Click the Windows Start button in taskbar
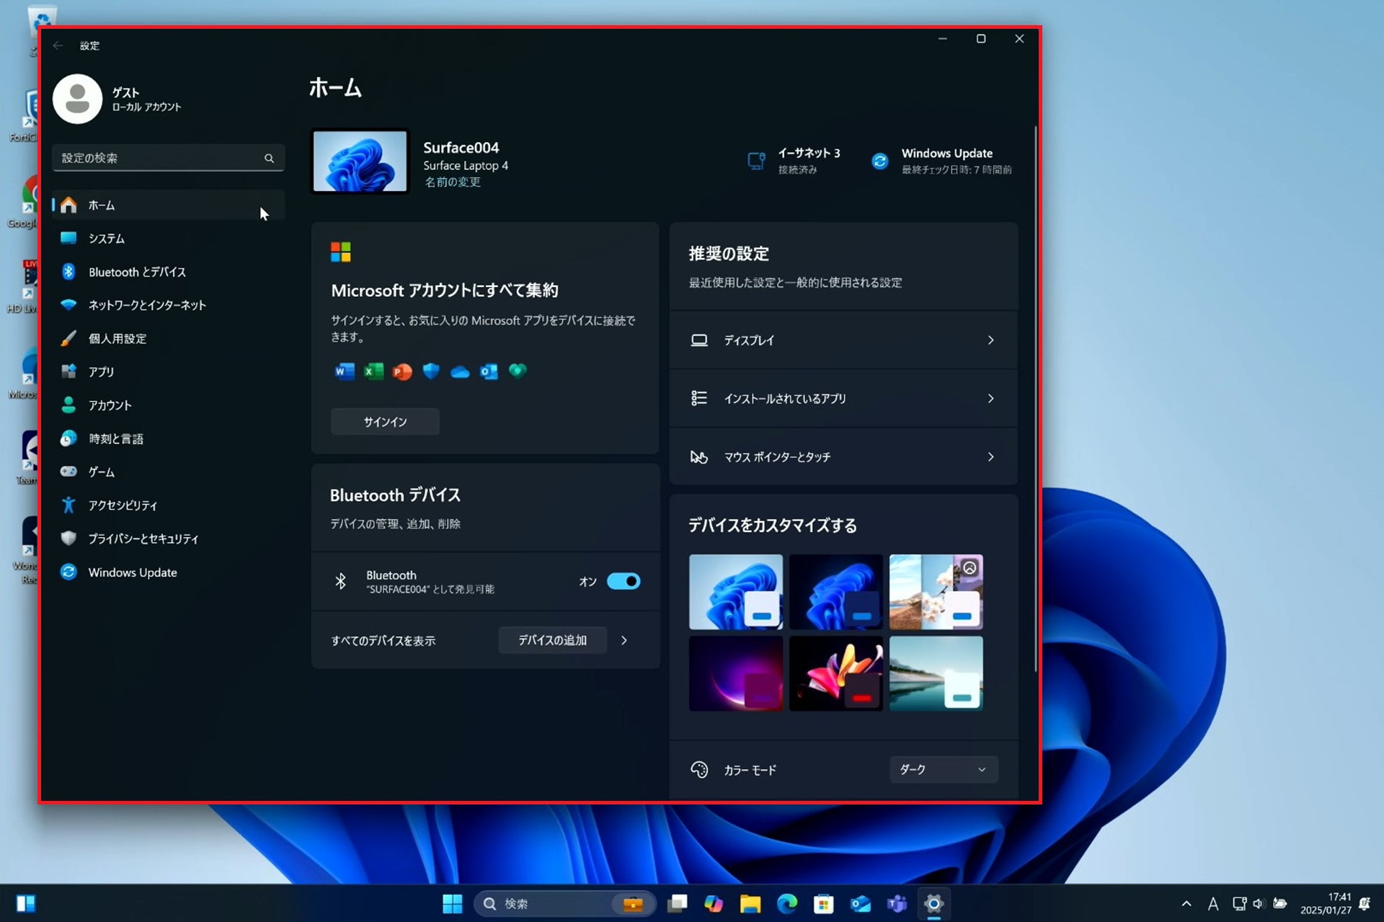 pos(453,904)
